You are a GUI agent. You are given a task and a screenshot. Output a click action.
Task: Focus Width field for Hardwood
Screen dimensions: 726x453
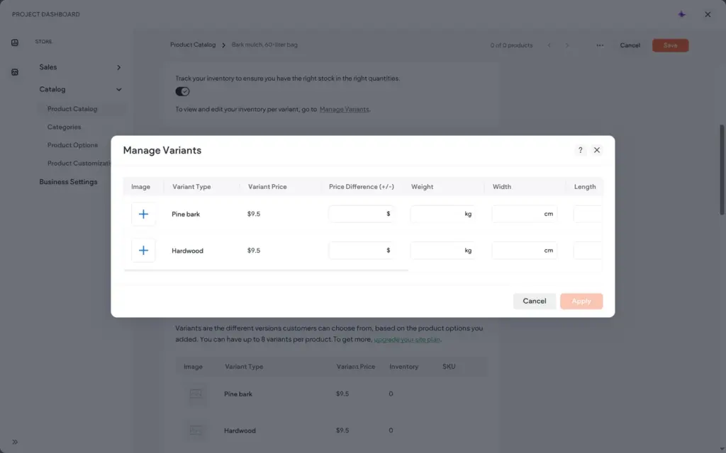[x=524, y=251]
